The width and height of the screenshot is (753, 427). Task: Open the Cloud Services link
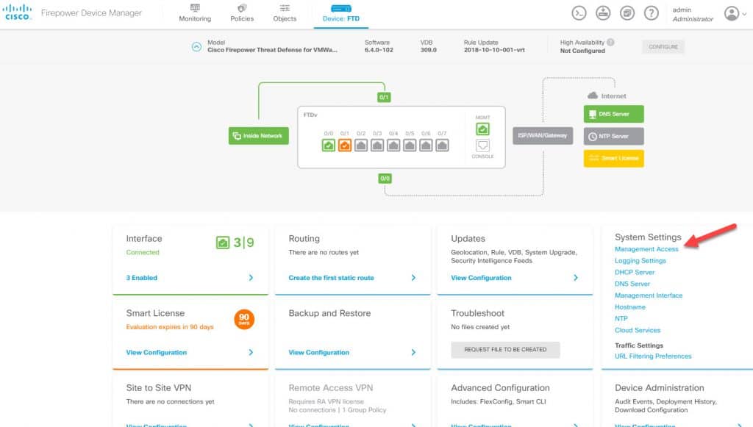pyautogui.click(x=638, y=330)
